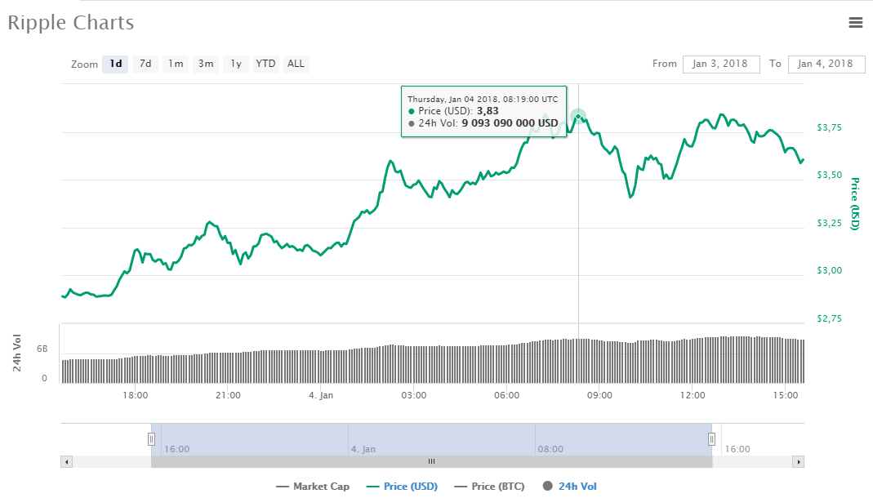Screen dimensions: 873x498
Task: Toggle the Market Cap series in legend
Action: [x=313, y=487]
